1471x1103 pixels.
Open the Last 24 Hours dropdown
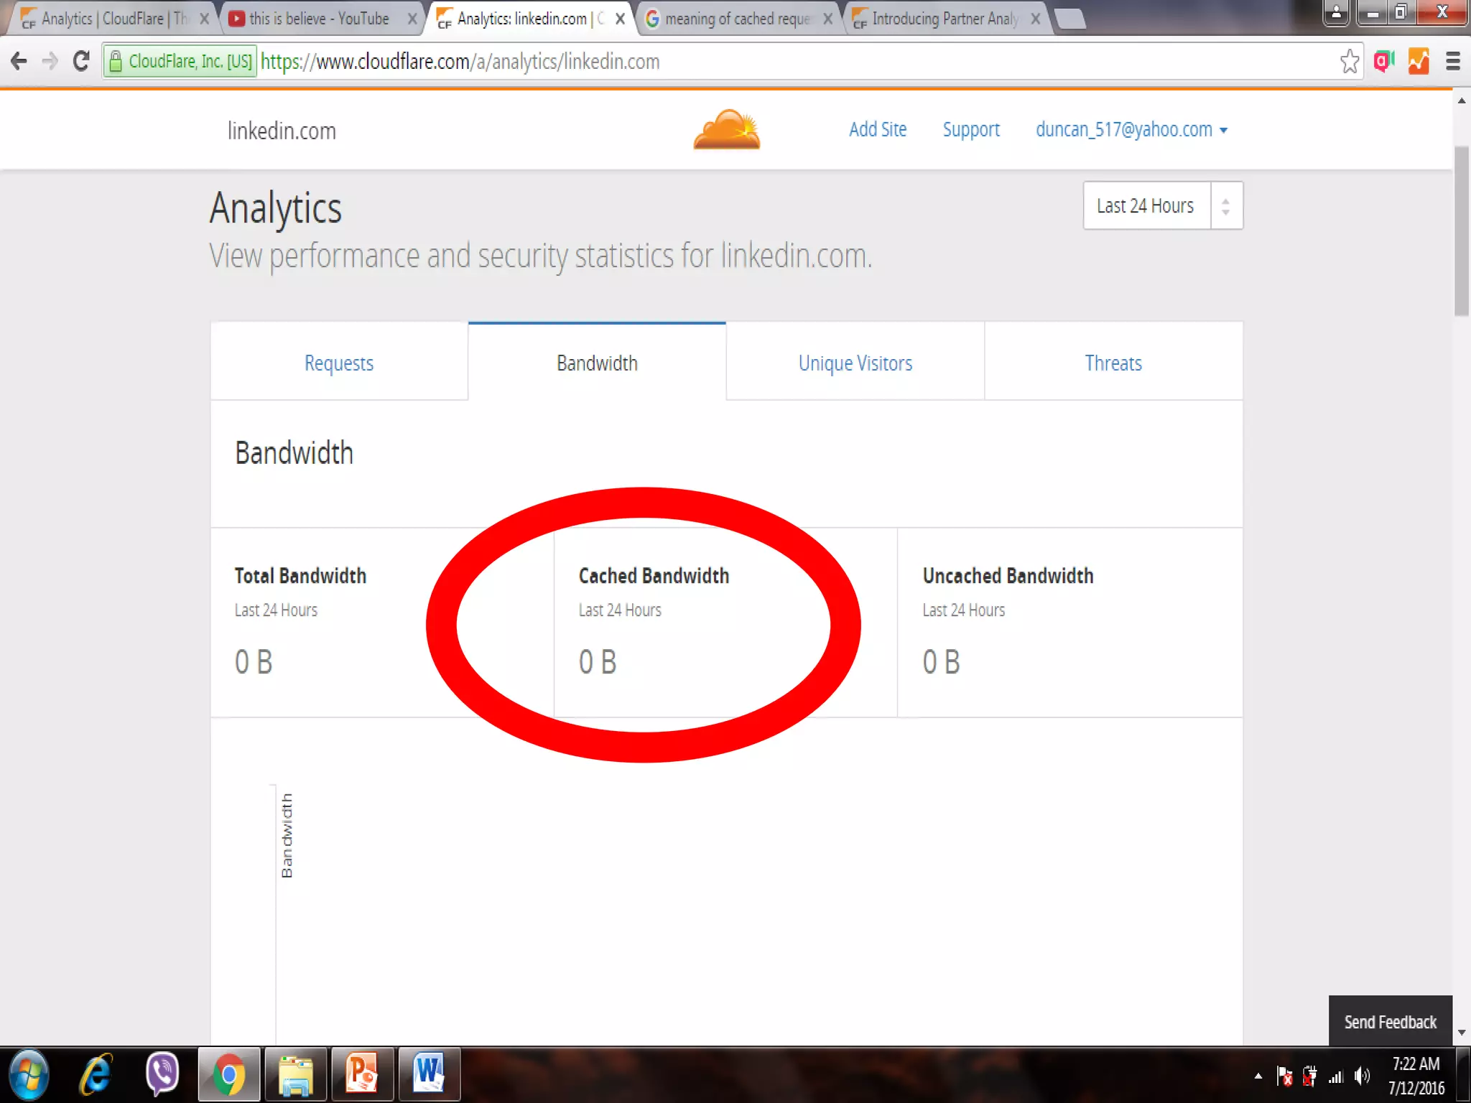tap(1162, 206)
